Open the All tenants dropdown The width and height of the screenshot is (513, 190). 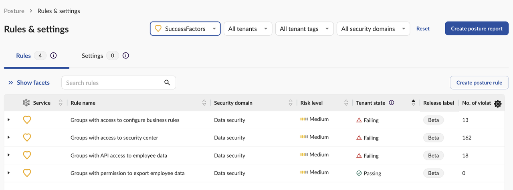[248, 29]
